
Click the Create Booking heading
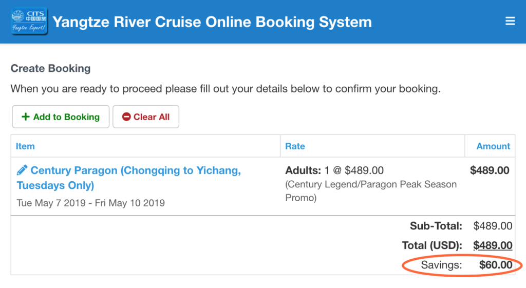(x=51, y=68)
